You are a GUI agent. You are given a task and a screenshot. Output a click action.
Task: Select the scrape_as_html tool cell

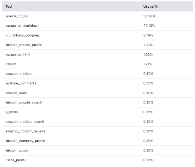[71, 54]
